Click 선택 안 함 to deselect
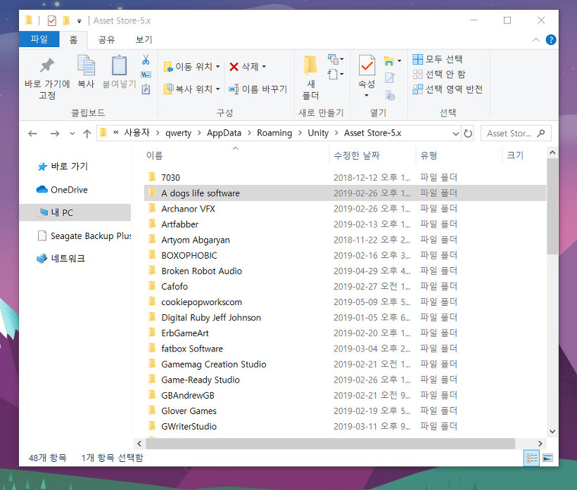This screenshot has width=577, height=490. 438,75
